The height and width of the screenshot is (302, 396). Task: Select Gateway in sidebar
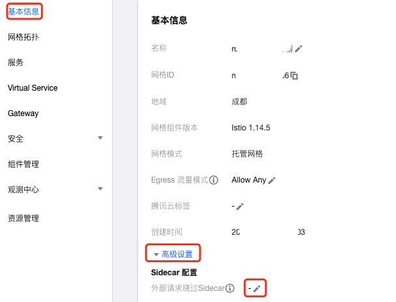tap(23, 113)
